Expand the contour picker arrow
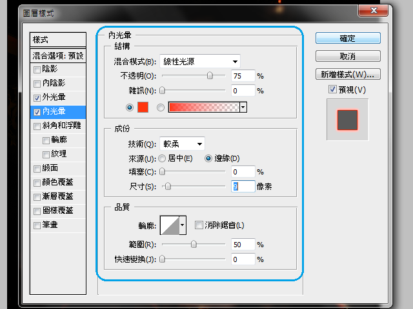This screenshot has height=309, width=413. click(x=183, y=225)
